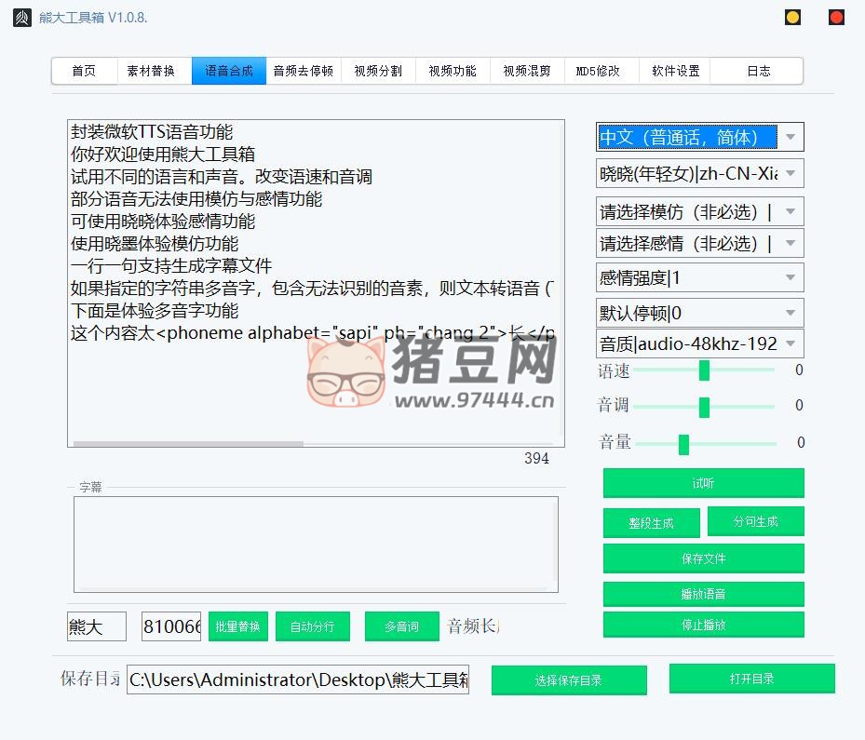Open the 晓晓(年轻女) voice dropdown

click(x=700, y=174)
